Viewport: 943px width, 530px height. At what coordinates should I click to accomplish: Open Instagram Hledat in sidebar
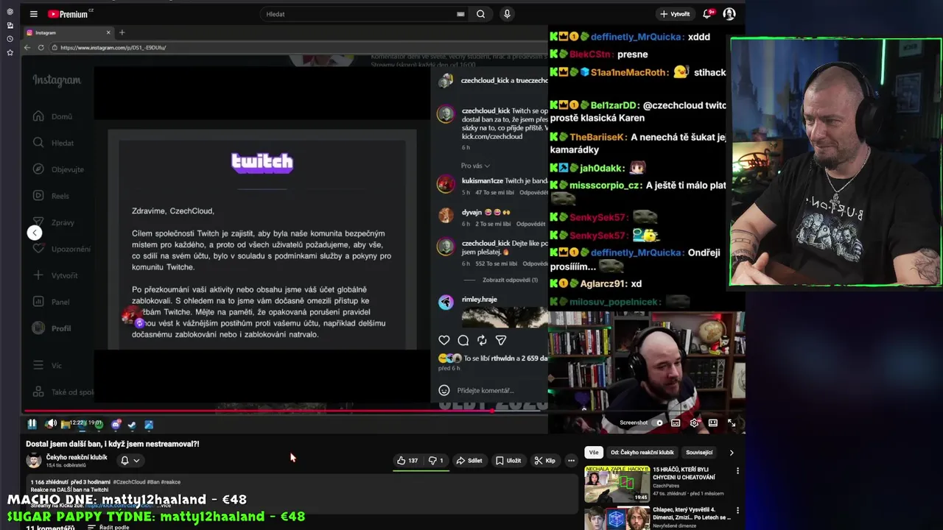53,143
